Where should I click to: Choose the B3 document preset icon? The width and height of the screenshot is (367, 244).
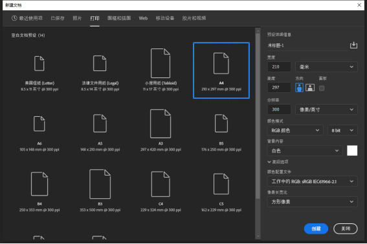coord(100,184)
